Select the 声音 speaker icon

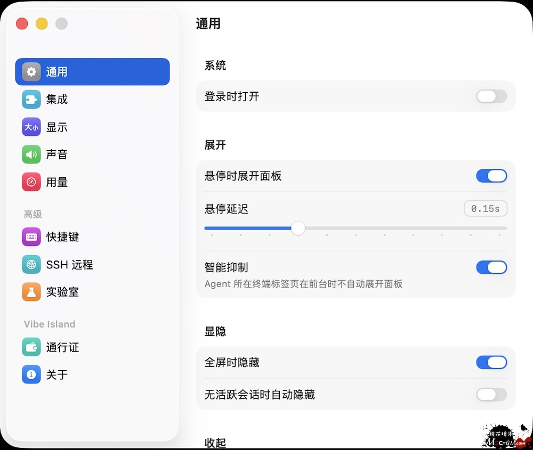point(31,154)
